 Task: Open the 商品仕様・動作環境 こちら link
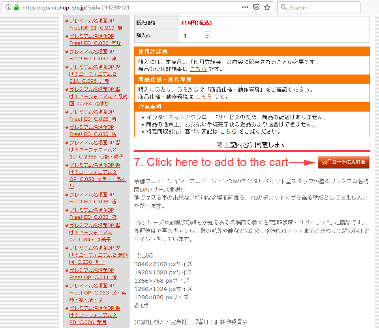click(204, 97)
